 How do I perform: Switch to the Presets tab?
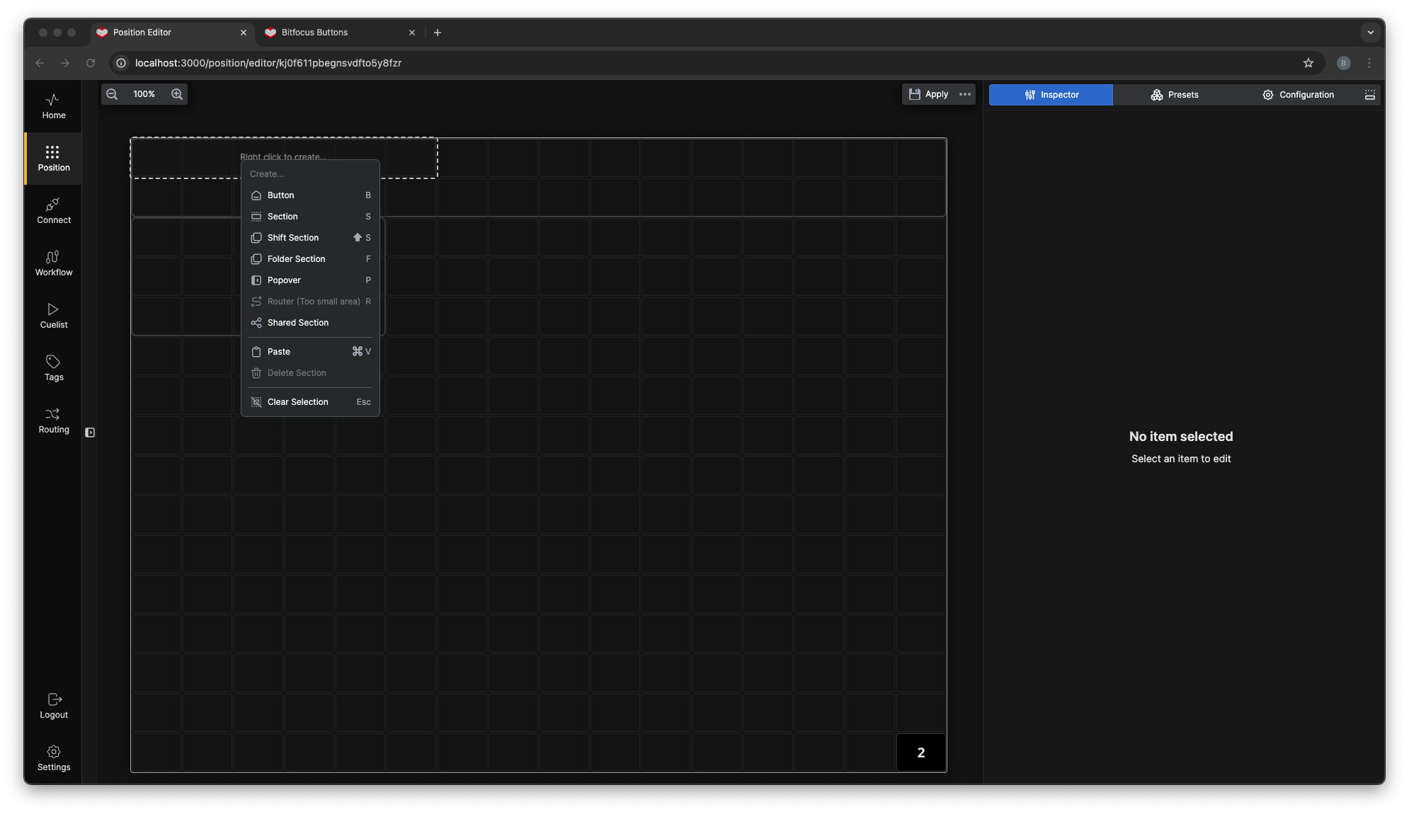point(1175,95)
